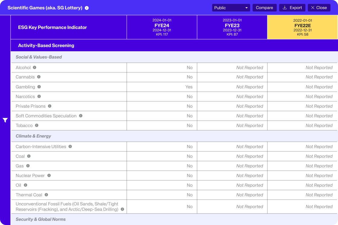Click the Gambling FYE24 value Yes
338x225 pixels.
click(189, 87)
